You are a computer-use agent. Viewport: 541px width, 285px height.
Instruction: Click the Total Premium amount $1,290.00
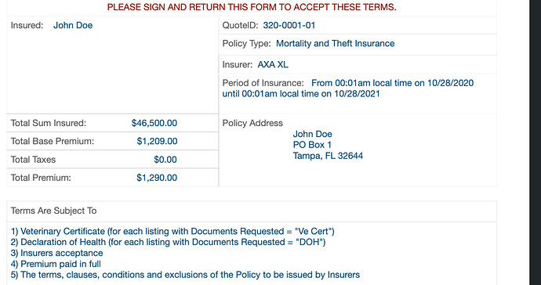(x=157, y=178)
